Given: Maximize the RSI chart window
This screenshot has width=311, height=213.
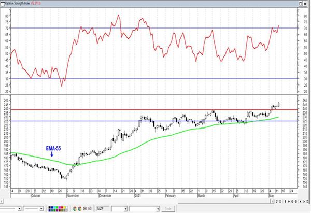Looking at the screenshot, I should [x=301, y=4].
